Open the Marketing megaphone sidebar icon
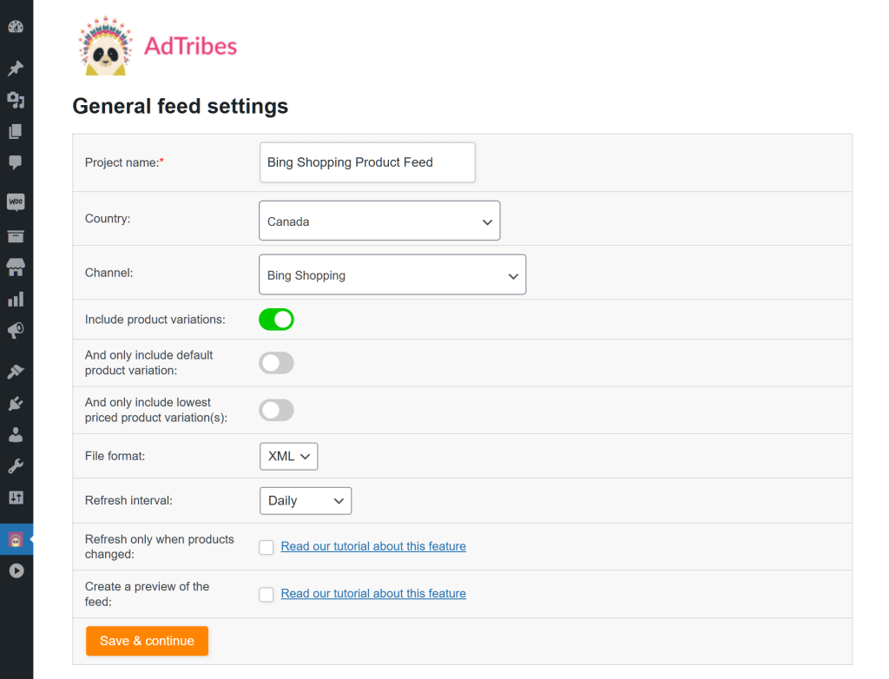 16,331
